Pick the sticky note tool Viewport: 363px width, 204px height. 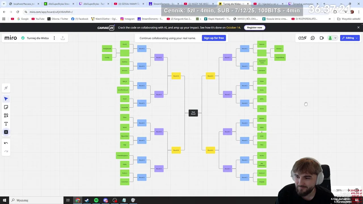pos(6,107)
